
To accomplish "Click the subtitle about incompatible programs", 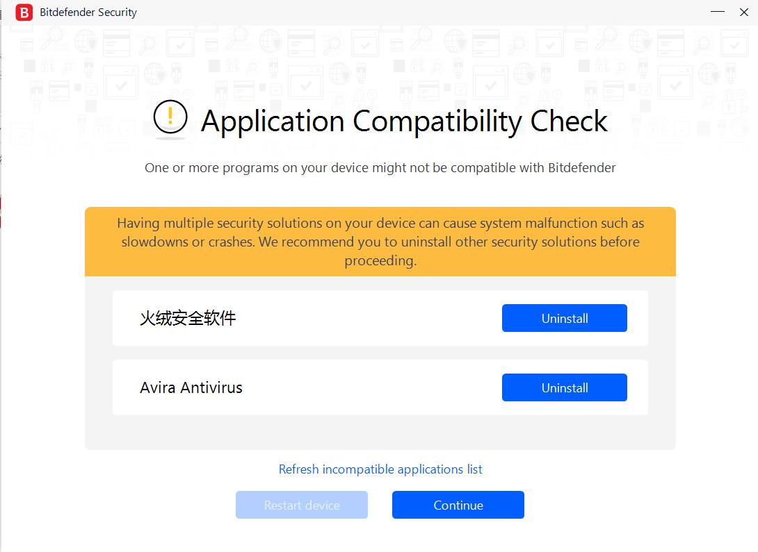I will pos(380,167).
